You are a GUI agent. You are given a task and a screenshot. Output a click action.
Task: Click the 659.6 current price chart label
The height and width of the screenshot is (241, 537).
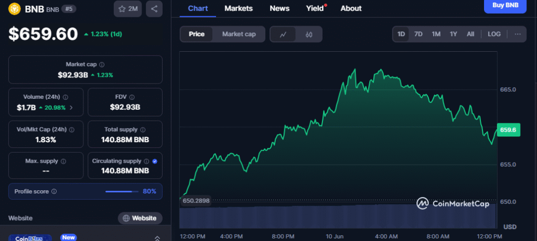pos(509,130)
